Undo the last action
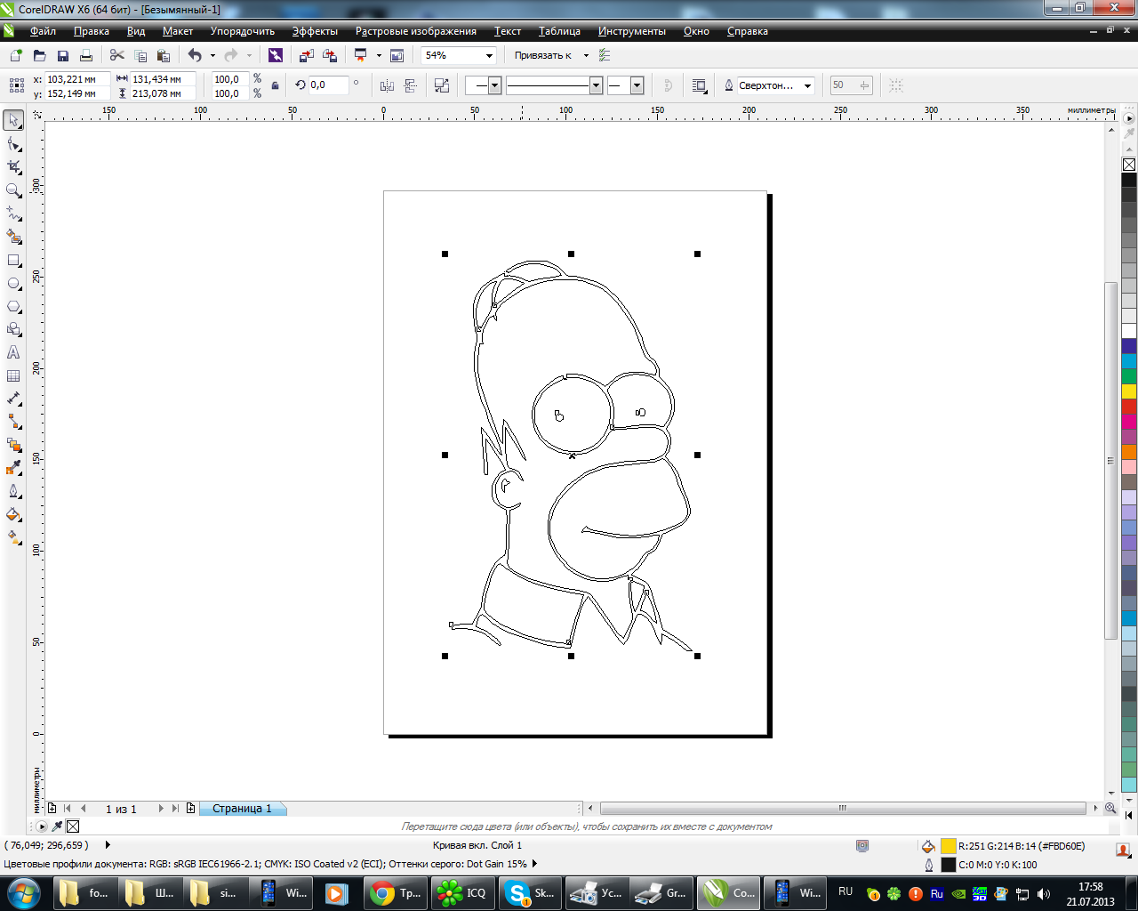The height and width of the screenshot is (911, 1138). (x=195, y=55)
